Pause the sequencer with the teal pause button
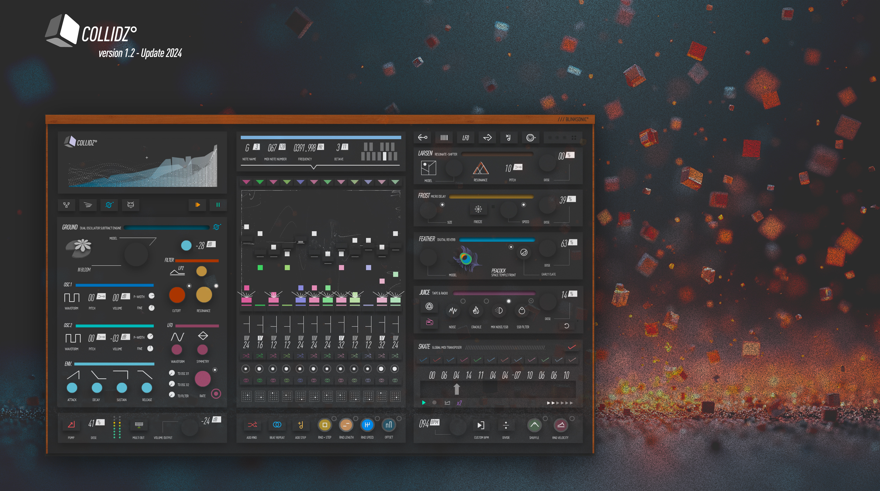Image resolution: width=880 pixels, height=491 pixels. click(218, 205)
